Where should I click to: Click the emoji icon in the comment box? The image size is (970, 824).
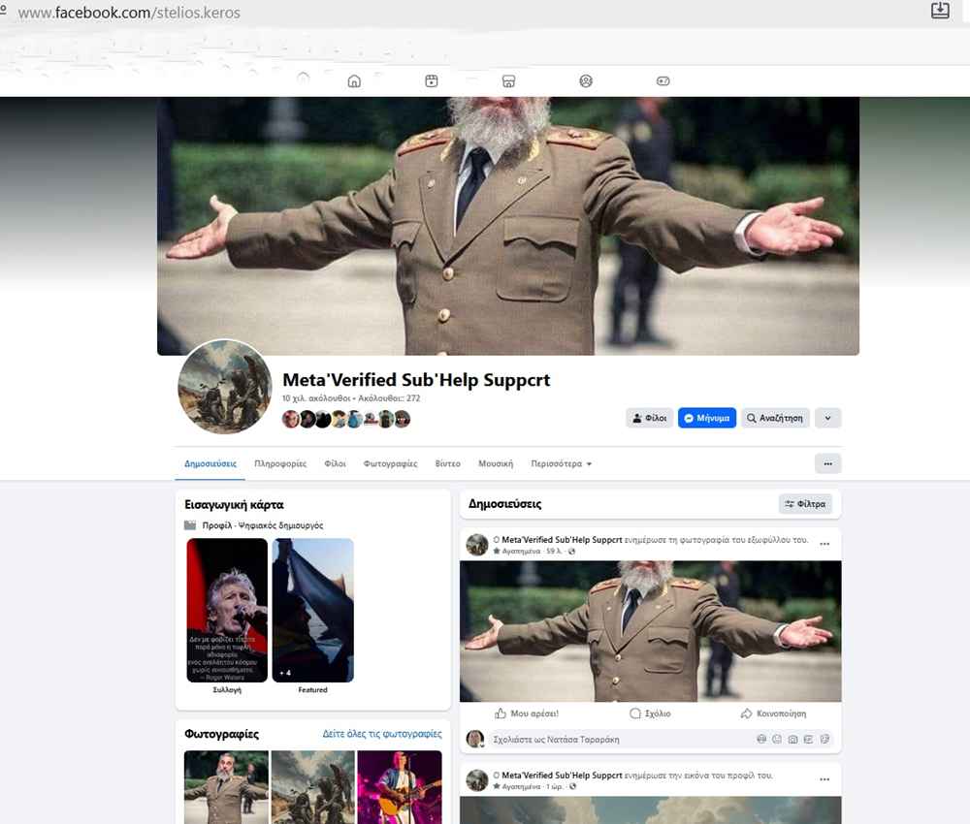[x=777, y=740]
